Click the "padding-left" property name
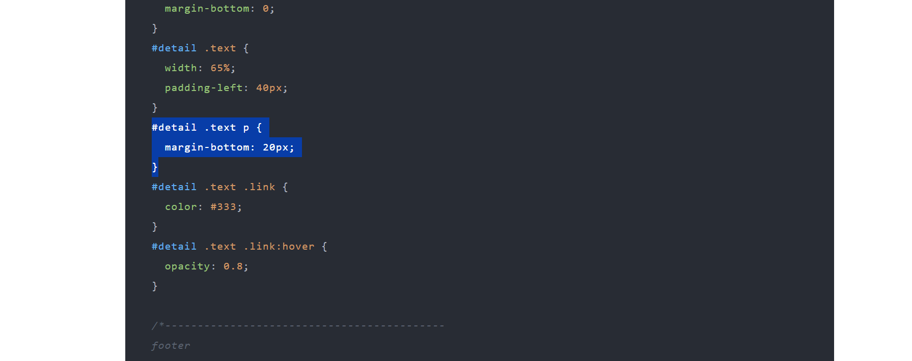Image resolution: width=912 pixels, height=361 pixels. [204, 88]
